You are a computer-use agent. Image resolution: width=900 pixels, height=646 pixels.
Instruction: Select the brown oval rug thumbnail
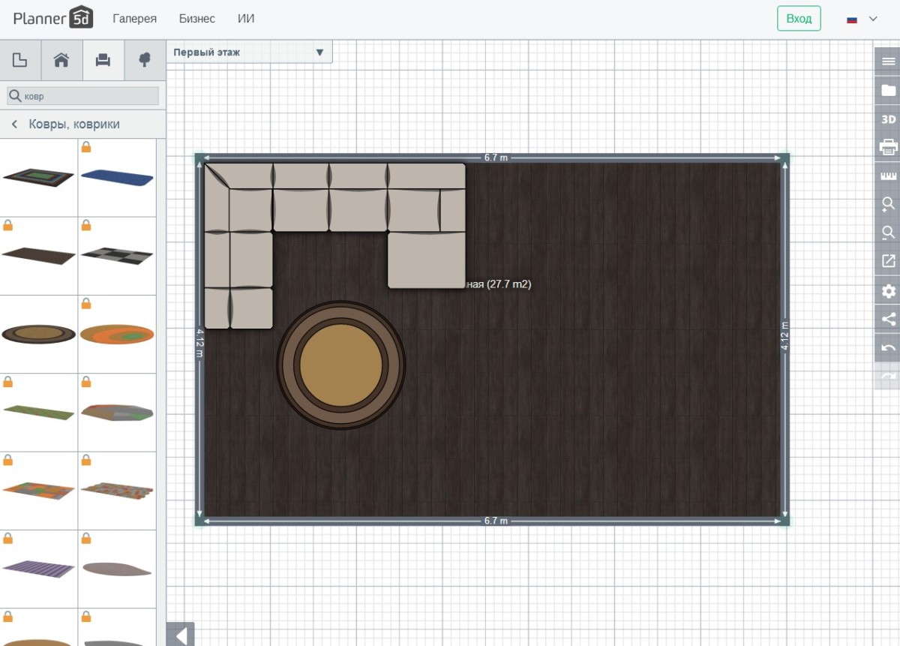point(38,334)
